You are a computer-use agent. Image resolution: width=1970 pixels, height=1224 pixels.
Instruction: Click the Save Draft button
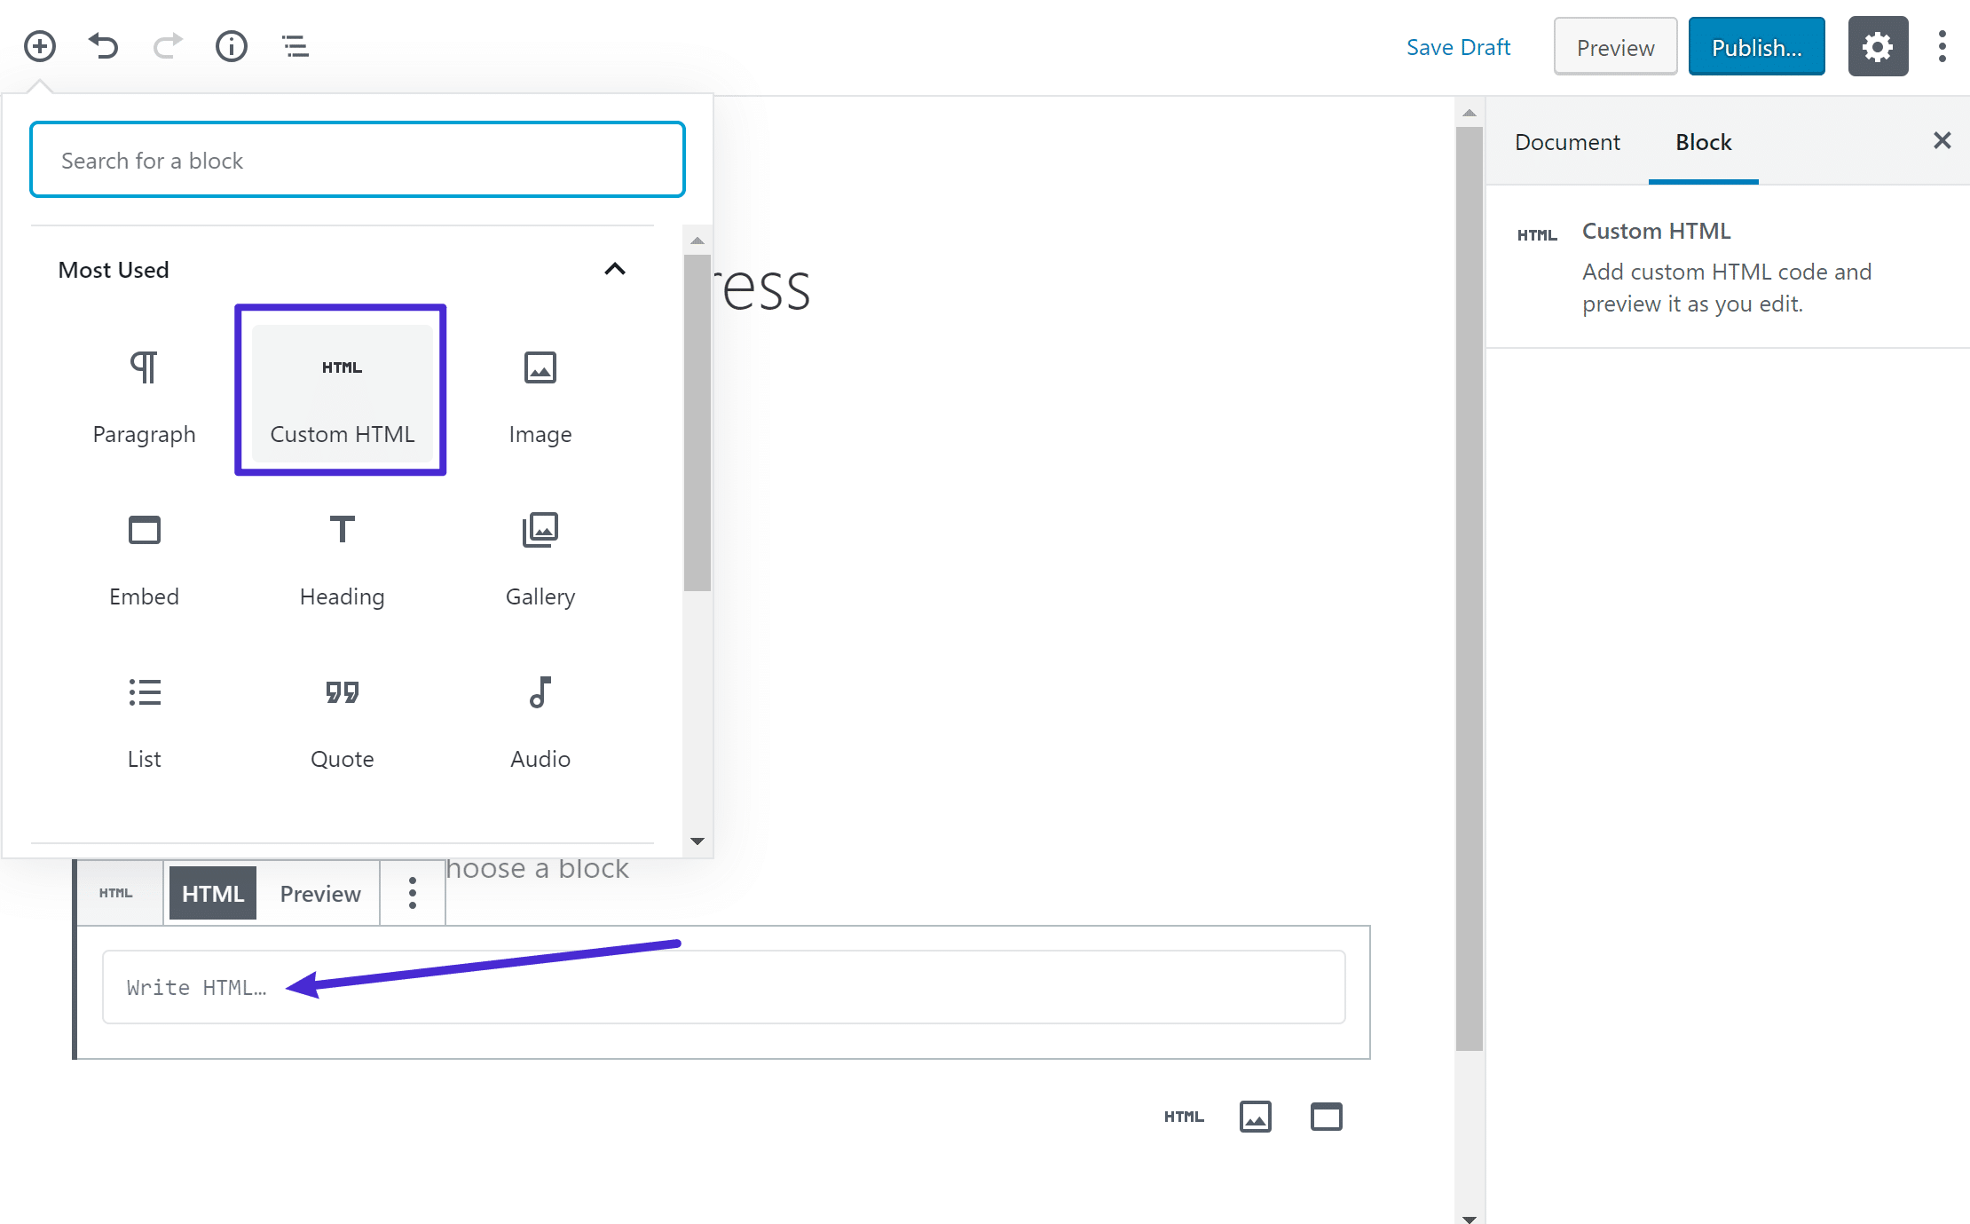[1459, 46]
